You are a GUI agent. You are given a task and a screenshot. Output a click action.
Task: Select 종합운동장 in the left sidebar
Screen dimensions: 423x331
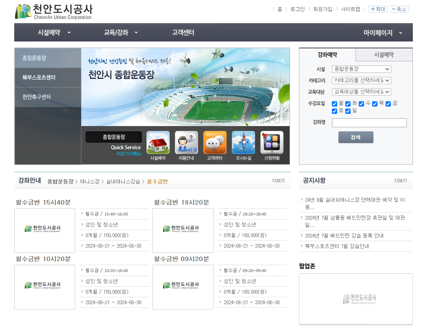48,58
